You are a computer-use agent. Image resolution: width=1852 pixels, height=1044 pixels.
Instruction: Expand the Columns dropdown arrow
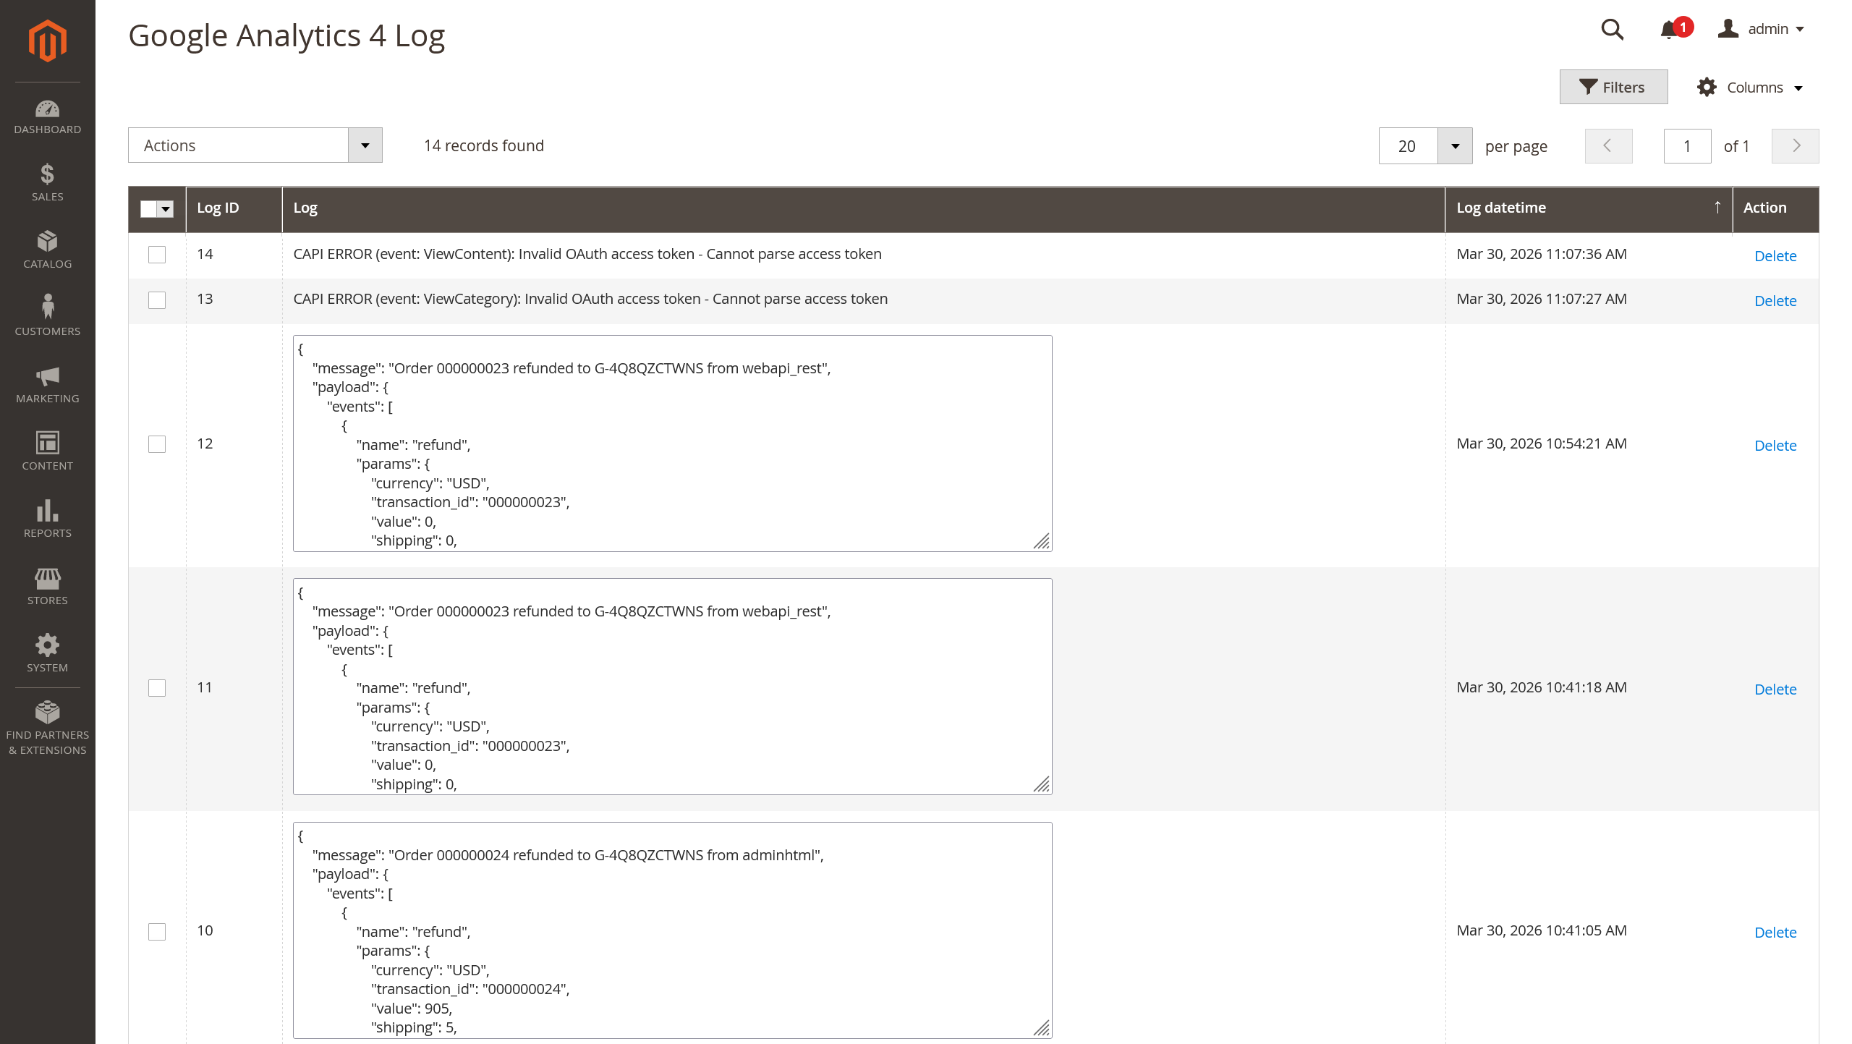pyautogui.click(x=1798, y=88)
